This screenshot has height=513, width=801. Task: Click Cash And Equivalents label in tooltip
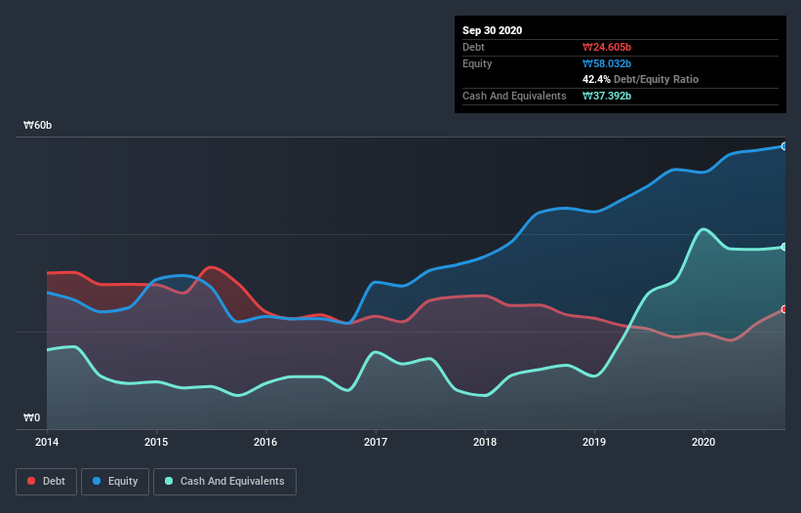pos(514,96)
